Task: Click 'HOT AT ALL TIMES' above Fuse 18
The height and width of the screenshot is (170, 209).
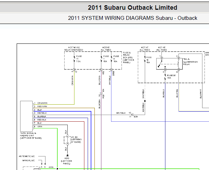Action: (x=145, y=49)
